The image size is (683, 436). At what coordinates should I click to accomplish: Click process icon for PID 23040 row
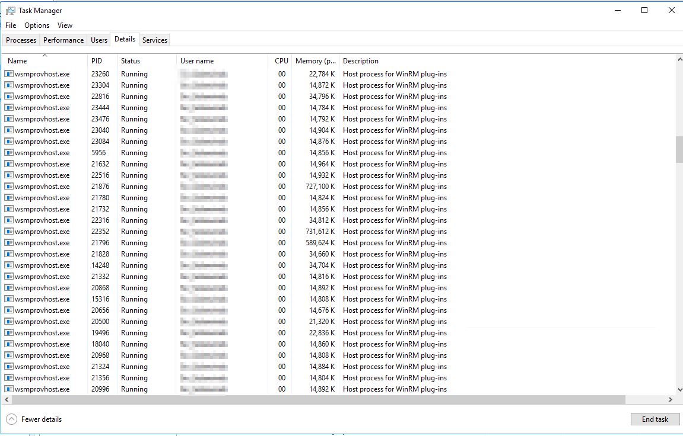[x=9, y=130]
